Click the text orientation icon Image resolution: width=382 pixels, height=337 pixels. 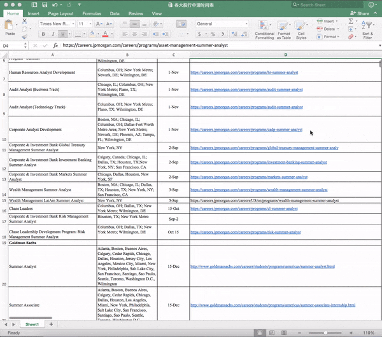pyautogui.click(x=155, y=24)
